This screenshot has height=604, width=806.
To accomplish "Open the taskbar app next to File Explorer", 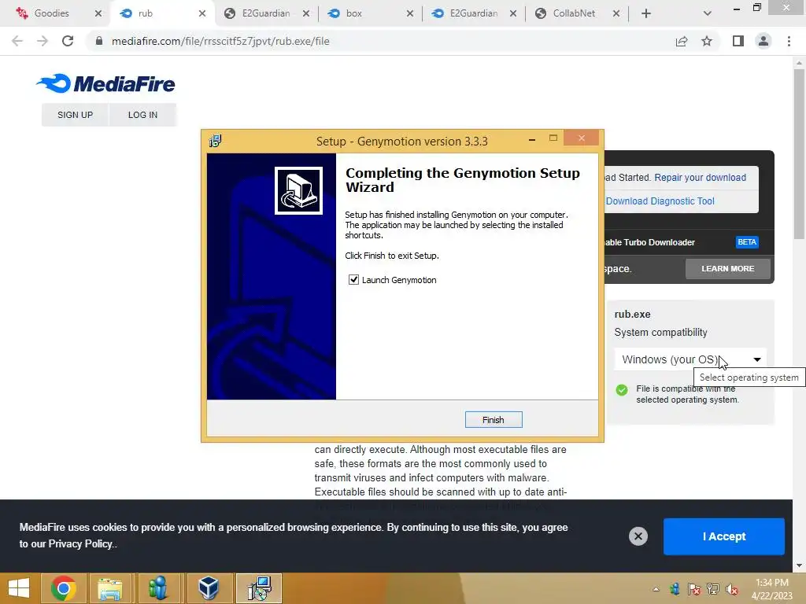I will [x=158, y=588].
